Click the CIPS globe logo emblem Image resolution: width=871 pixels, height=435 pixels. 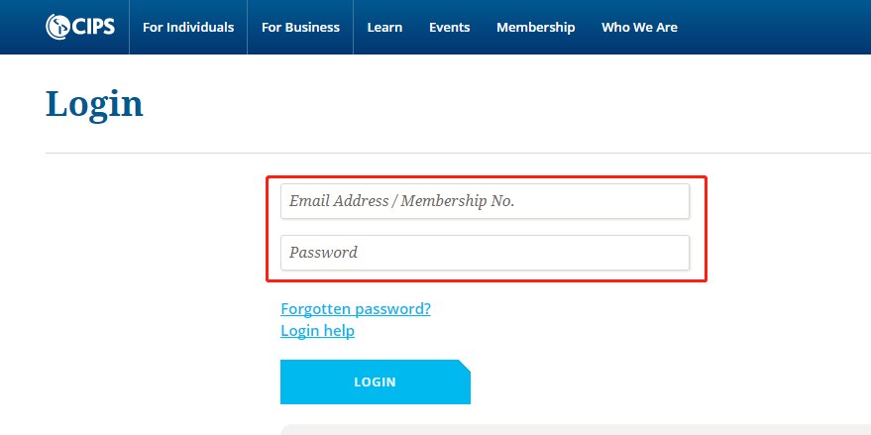coord(56,27)
